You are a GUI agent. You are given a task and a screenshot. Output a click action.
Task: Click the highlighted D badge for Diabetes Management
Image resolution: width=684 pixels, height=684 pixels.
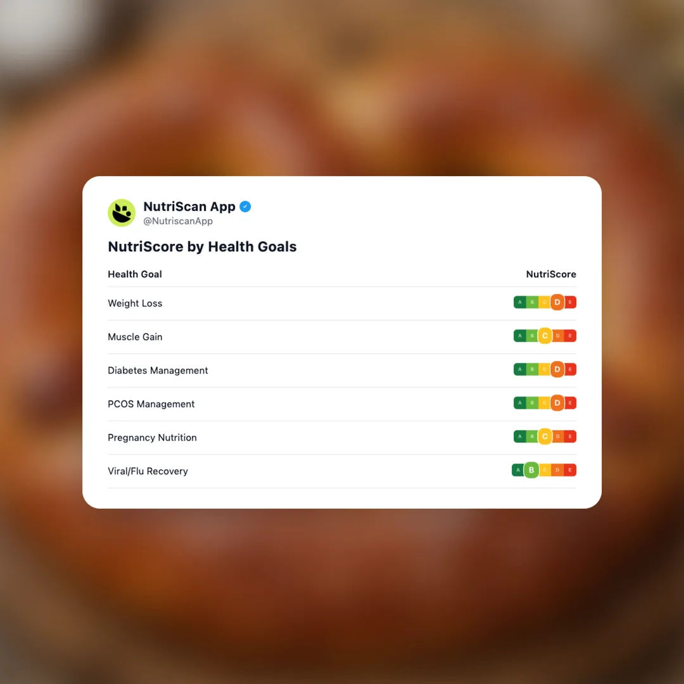pyautogui.click(x=557, y=369)
